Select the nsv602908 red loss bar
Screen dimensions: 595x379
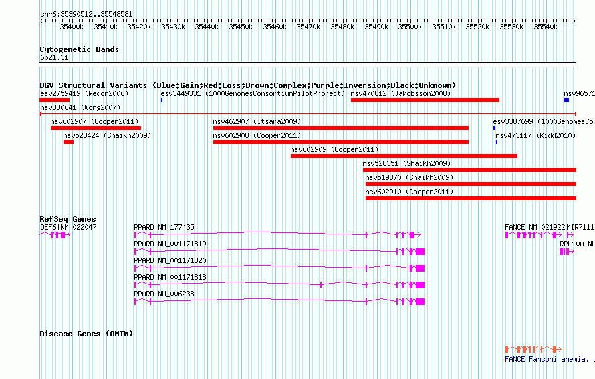pyautogui.click(x=341, y=142)
